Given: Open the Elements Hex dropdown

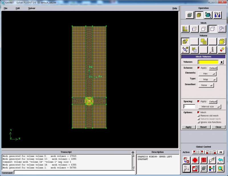Looking at the screenshot, I should tap(207, 73).
